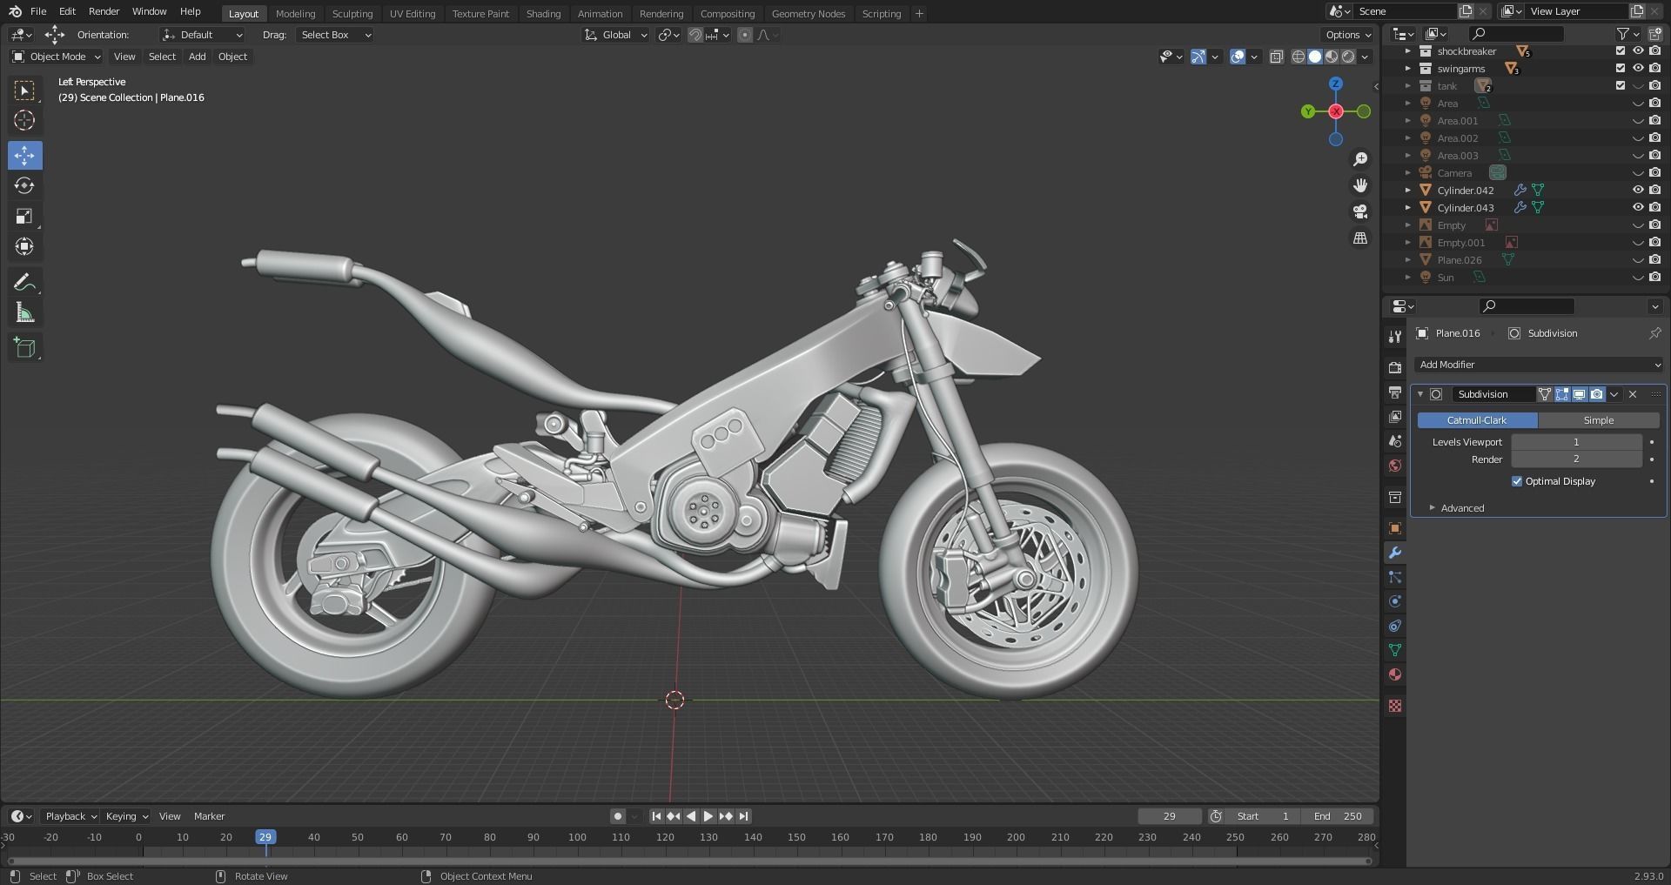Hide Cylinder.042 in viewport via eye
The image size is (1671, 885).
1637,190
